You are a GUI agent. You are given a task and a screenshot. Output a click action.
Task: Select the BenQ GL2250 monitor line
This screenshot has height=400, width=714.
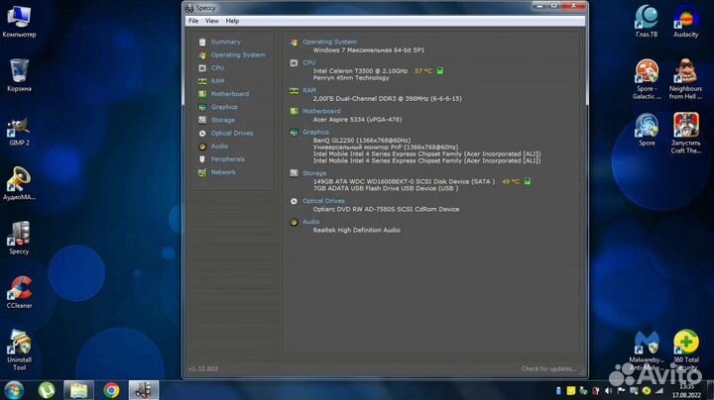pyautogui.click(x=362, y=141)
